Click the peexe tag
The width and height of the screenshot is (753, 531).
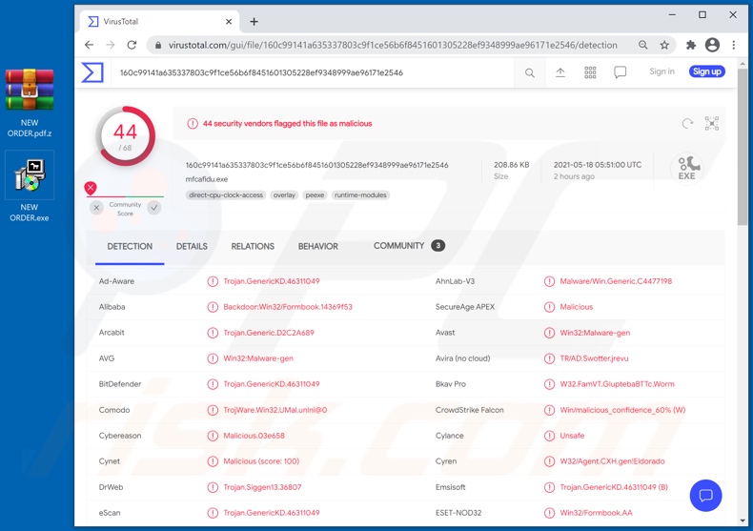315,194
